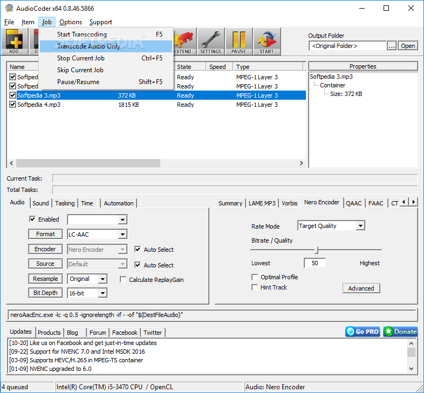The width and height of the screenshot is (424, 393).
Task: Open the Forum tab
Action: click(x=98, y=333)
